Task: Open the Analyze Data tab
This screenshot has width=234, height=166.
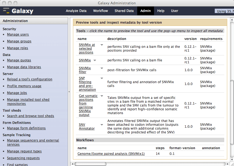Action: coord(76,11)
